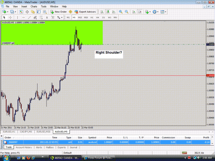This screenshot has width=215, height=161.
Task: Open the File menu
Action: click(8, 7)
